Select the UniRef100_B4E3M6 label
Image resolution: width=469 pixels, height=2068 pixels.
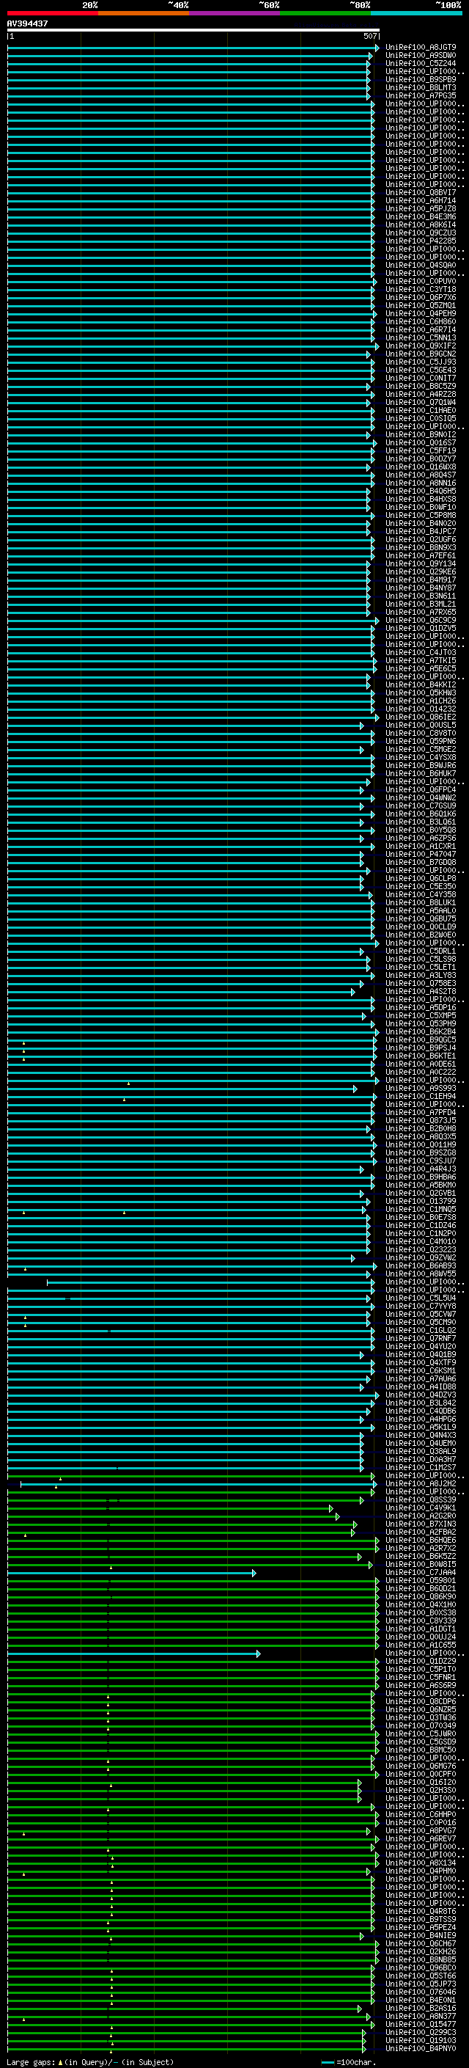pos(421,216)
